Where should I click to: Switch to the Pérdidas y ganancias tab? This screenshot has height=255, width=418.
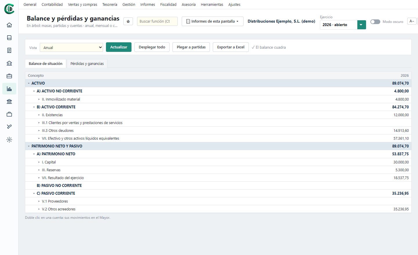coord(87,64)
